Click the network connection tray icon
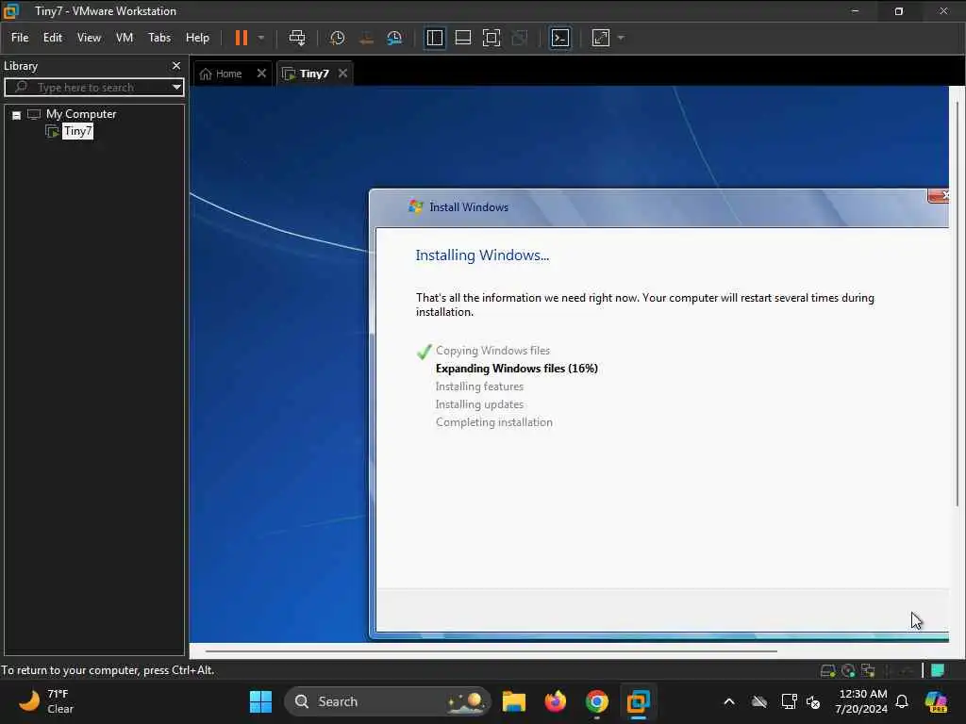This screenshot has width=966, height=724. [789, 701]
